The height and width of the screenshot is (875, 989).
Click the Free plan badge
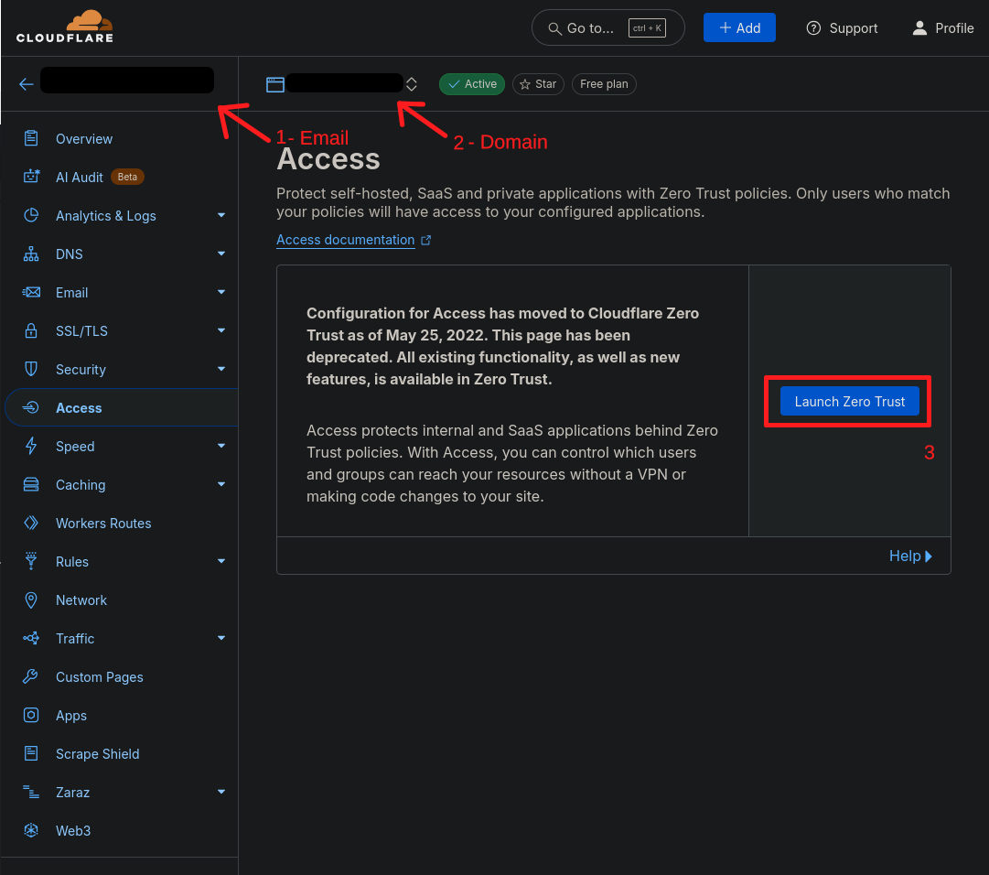(x=604, y=84)
